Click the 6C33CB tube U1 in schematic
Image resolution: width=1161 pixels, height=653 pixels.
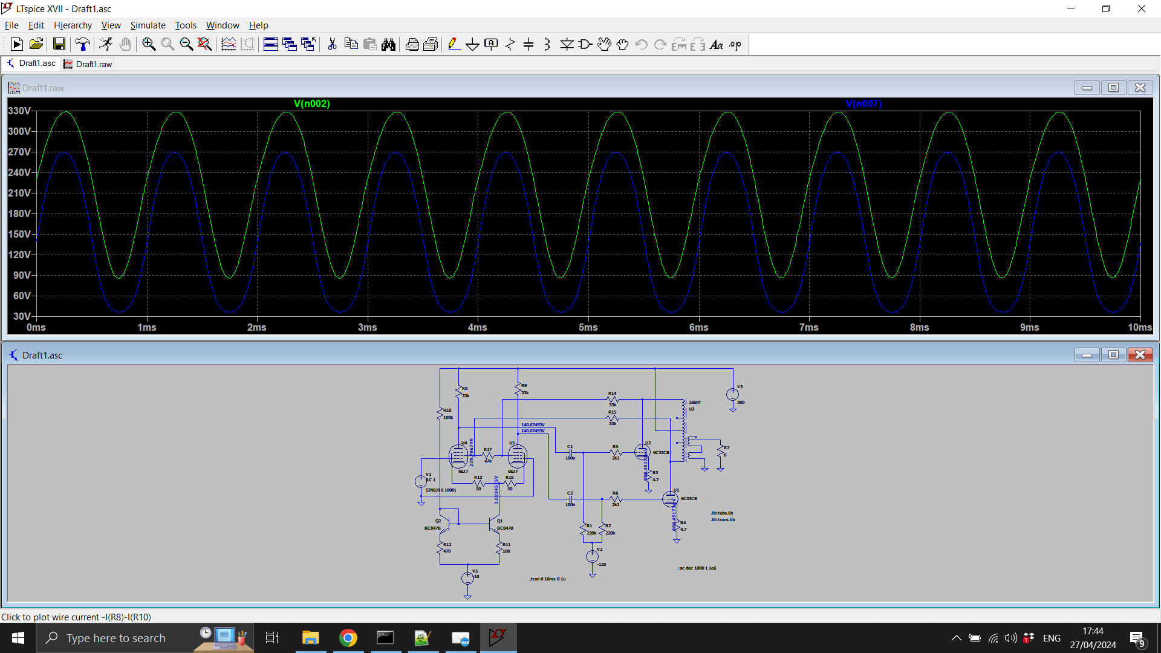[x=671, y=499]
